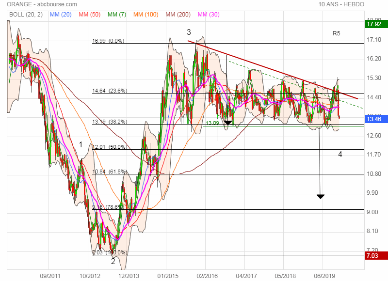Click wave label "2" below the 7.03 low
This screenshot has width=388, height=281.
tap(113, 261)
